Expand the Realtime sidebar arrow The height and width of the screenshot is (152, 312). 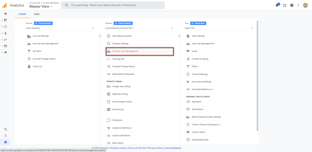click(x=2, y=26)
